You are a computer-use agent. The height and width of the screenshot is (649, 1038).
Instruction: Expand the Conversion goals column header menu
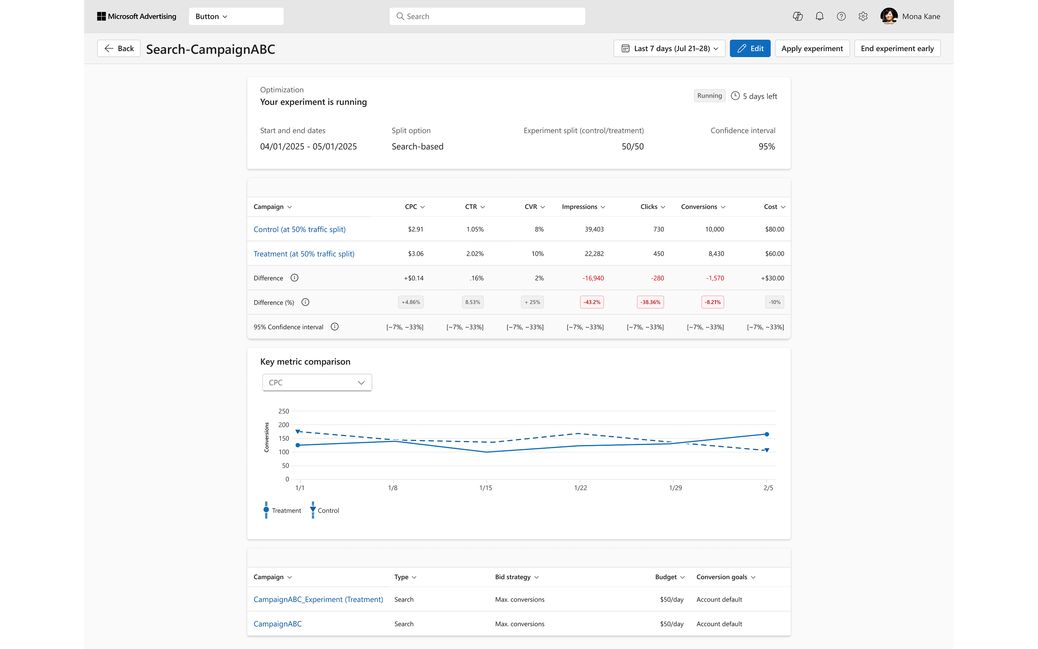coord(753,577)
